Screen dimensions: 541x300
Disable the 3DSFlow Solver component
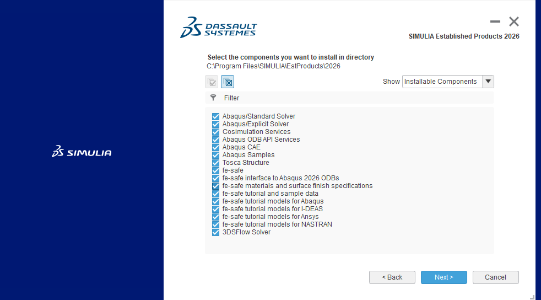point(216,232)
